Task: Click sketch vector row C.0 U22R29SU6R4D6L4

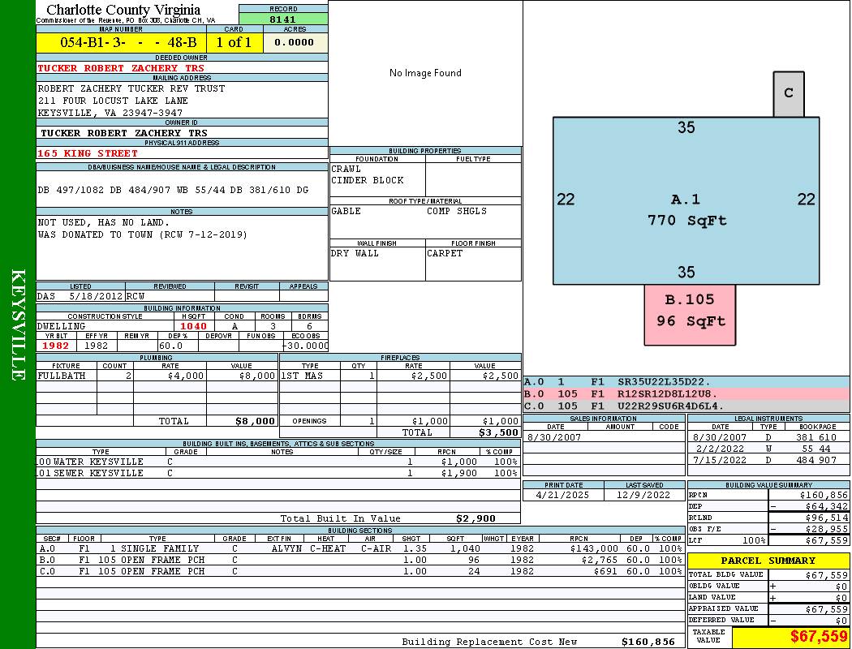Action: tap(686, 406)
